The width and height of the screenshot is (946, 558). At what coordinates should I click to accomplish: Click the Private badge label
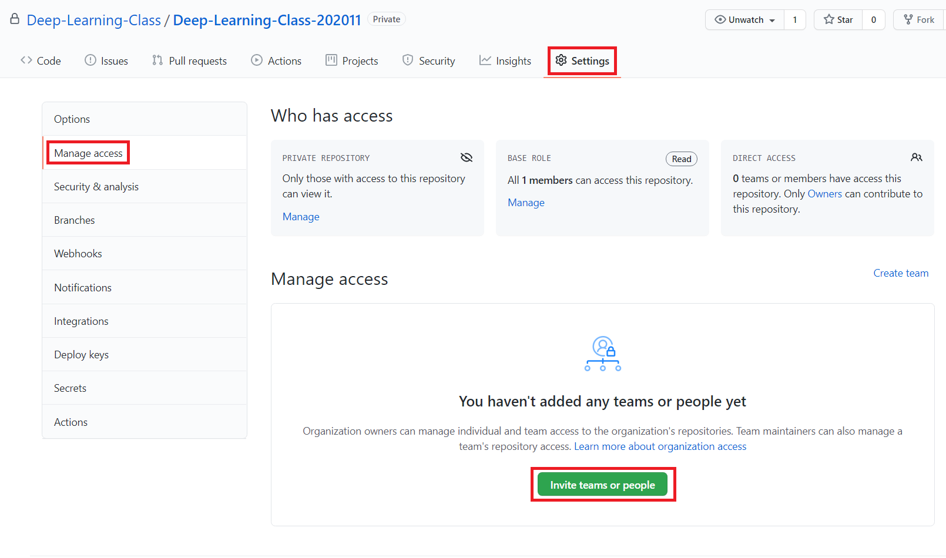(387, 19)
